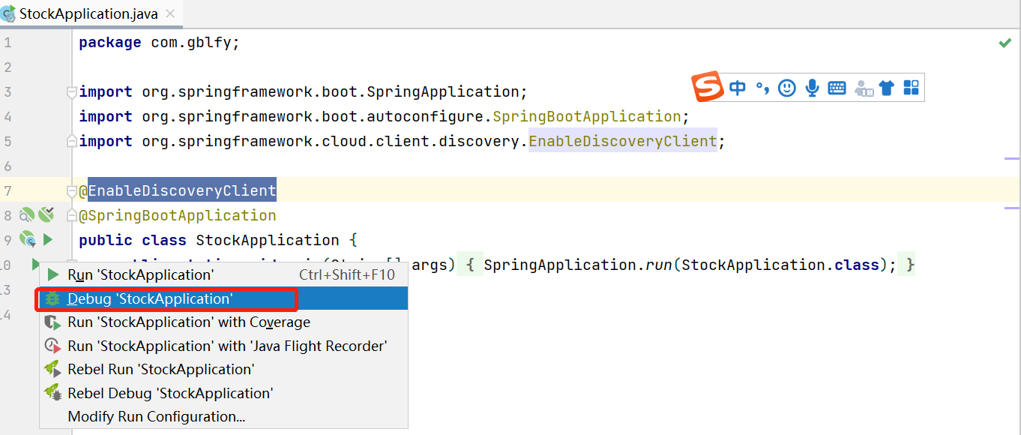Click the lower purple error stripe mark
This screenshot has width=1021, height=435.
click(x=1012, y=208)
